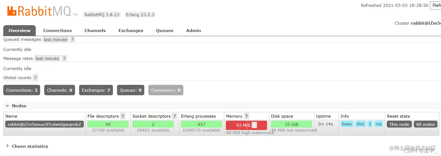Click the RabbitMQ logo
The height and width of the screenshot is (156, 441).
tap(42, 11)
